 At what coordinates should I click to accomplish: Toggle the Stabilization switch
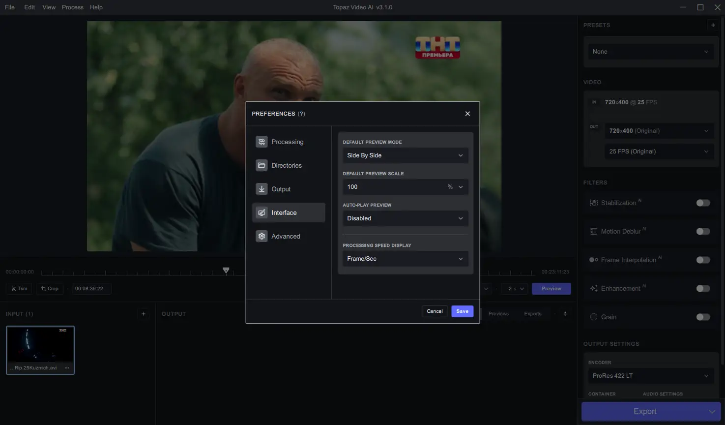pos(703,203)
